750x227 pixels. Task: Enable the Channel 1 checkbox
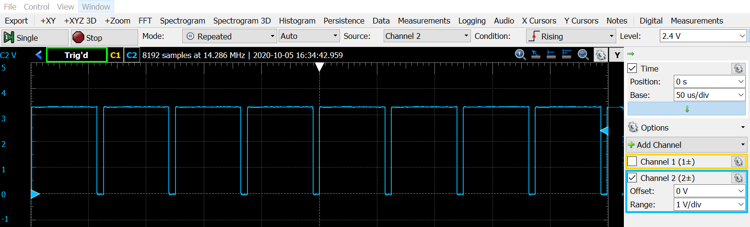pyautogui.click(x=632, y=162)
